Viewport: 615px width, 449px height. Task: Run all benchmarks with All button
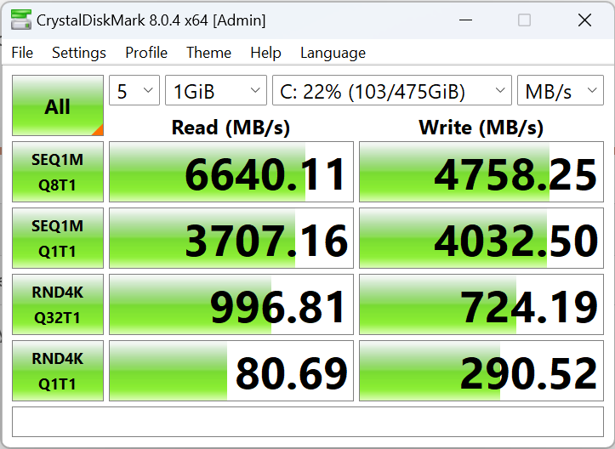[58, 105]
